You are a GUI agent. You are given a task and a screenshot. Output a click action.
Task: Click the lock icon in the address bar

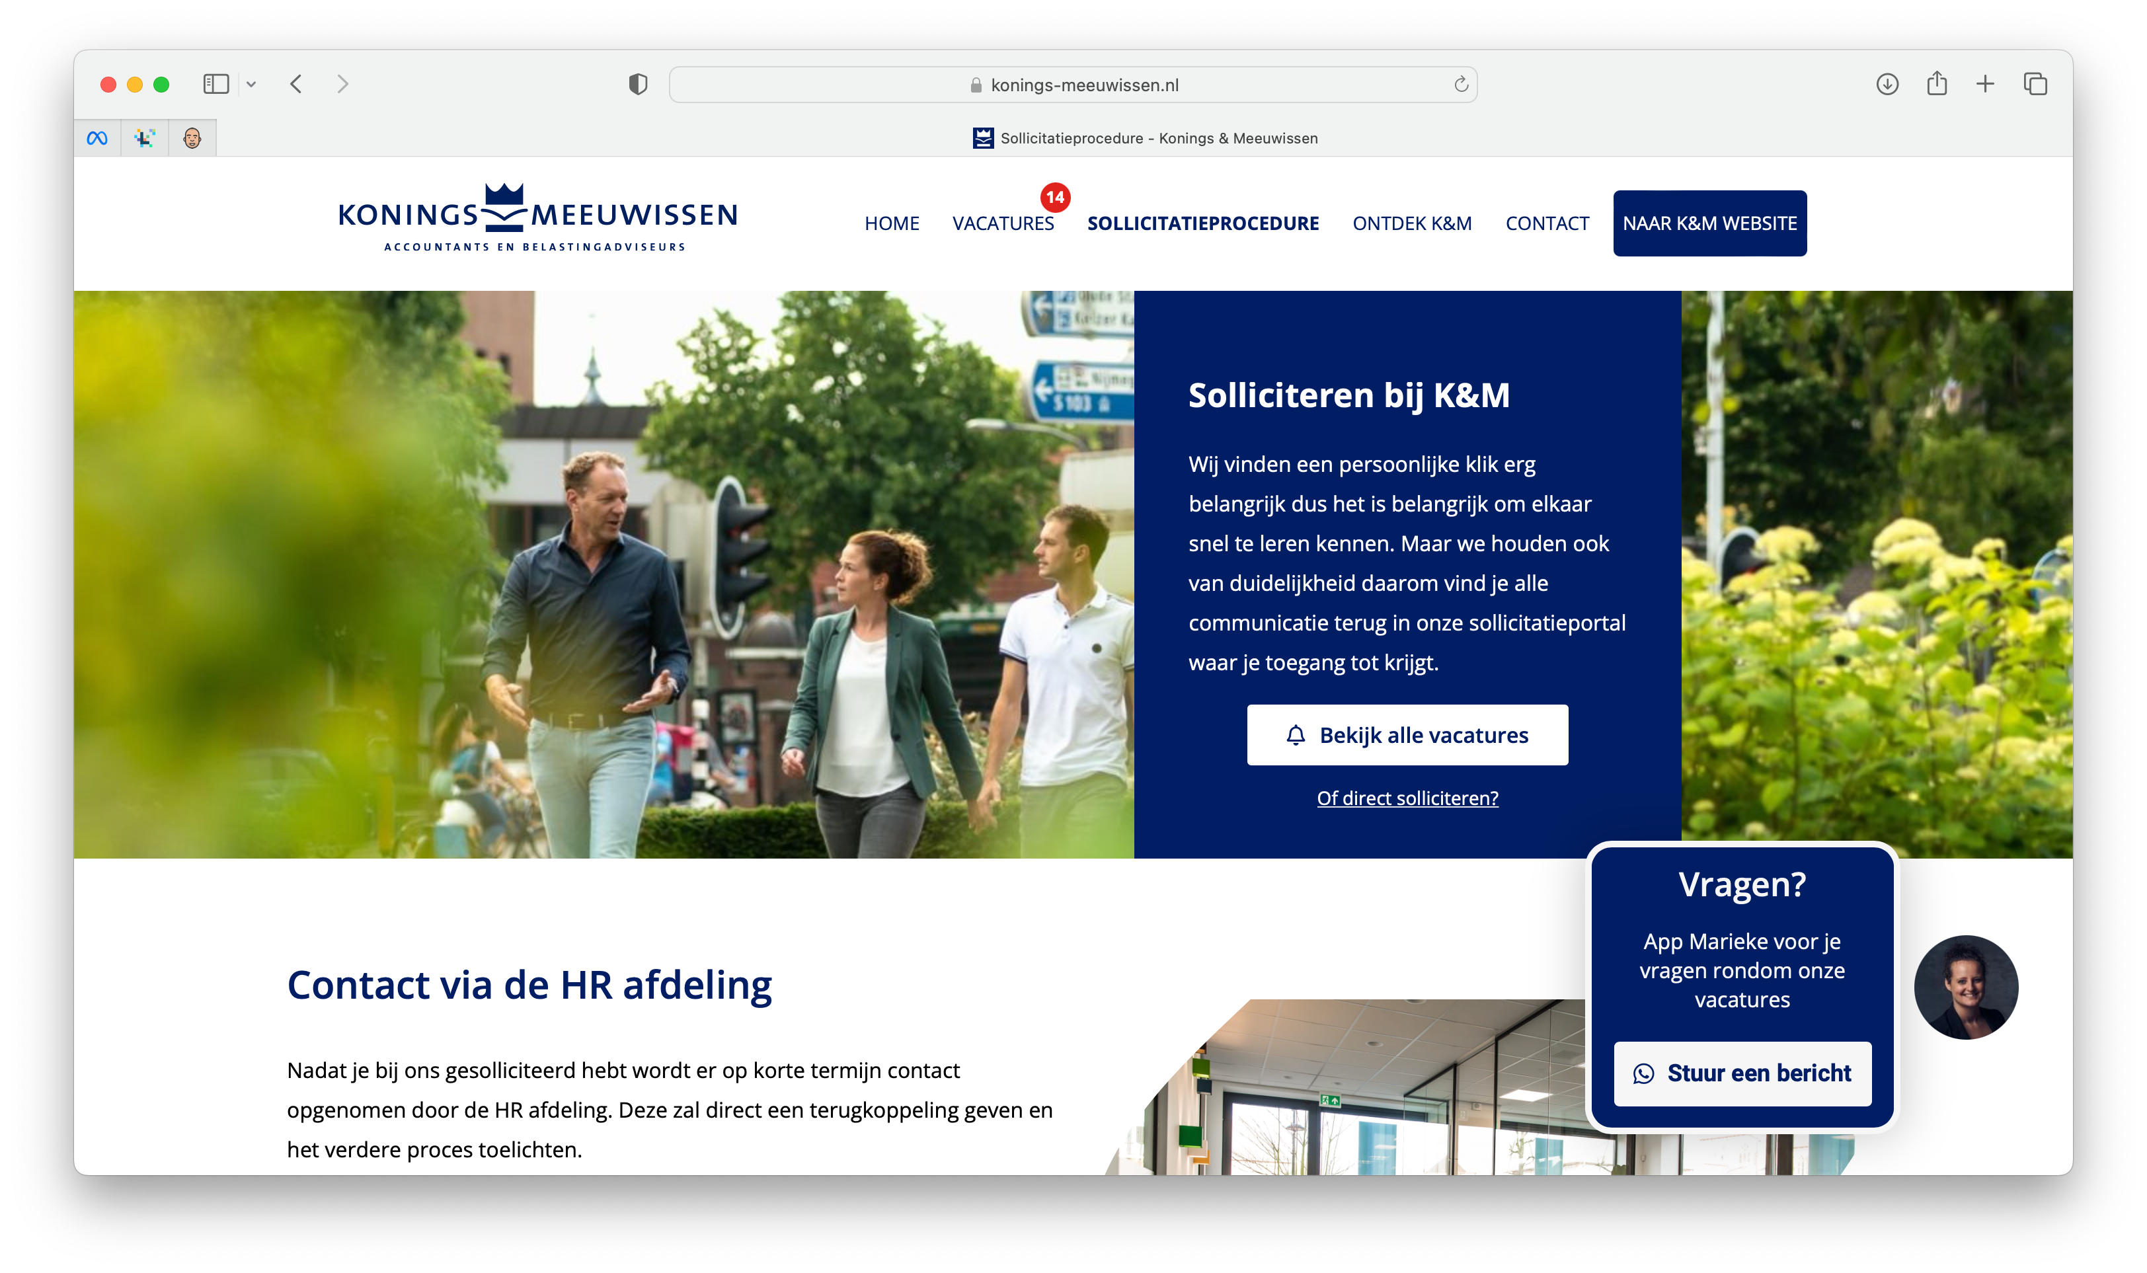click(x=975, y=85)
